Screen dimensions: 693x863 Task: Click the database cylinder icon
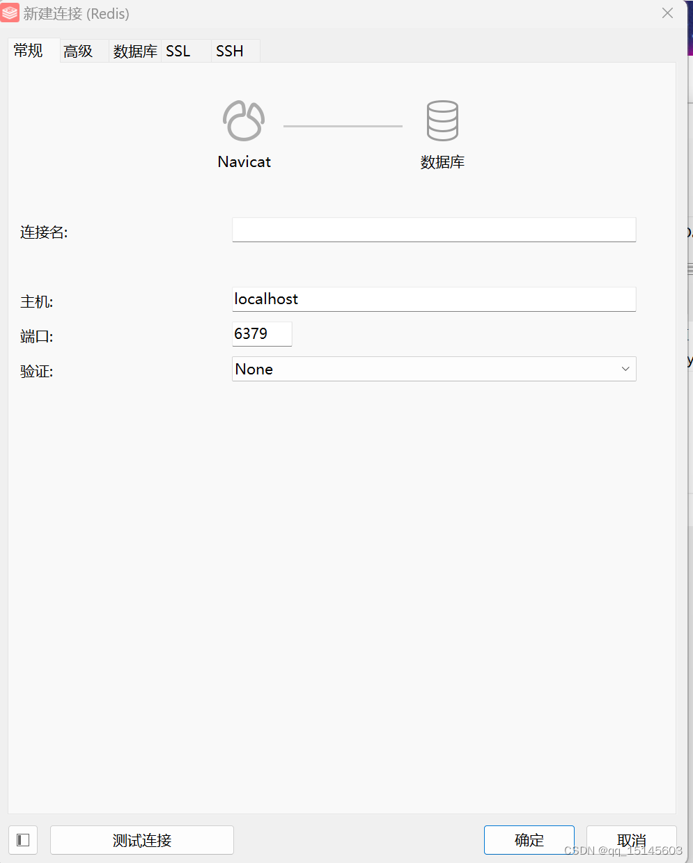(442, 121)
